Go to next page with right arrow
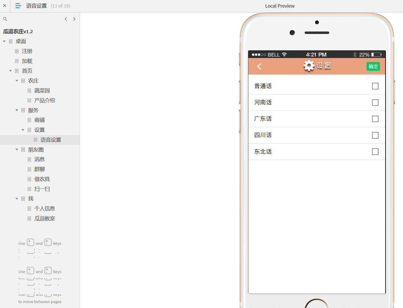The height and width of the screenshot is (308, 403). tap(74, 19)
